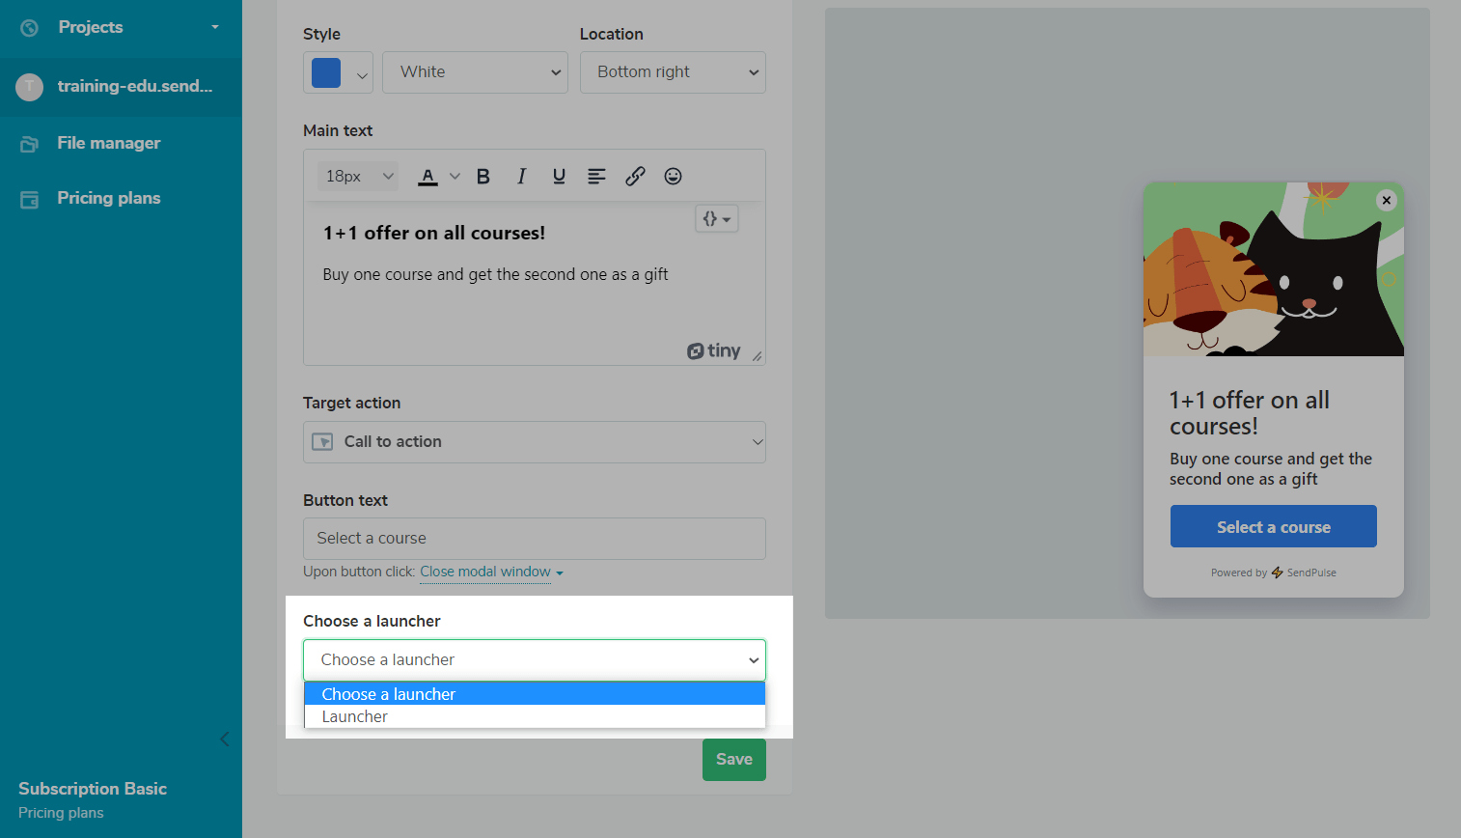
Task: Select the training-edu.send... site item
Action: (x=121, y=87)
